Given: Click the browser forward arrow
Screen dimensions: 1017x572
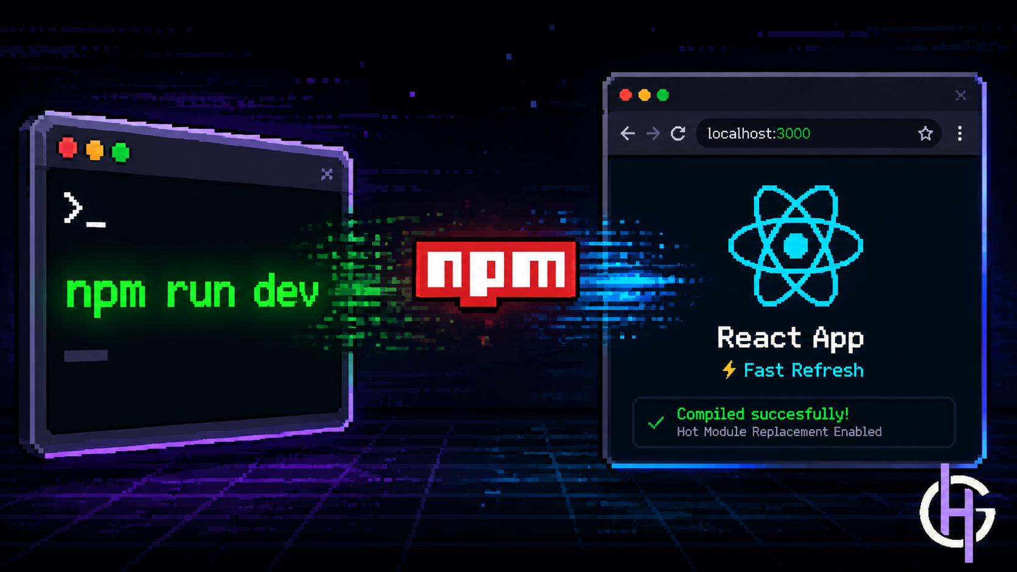Looking at the screenshot, I should 653,134.
